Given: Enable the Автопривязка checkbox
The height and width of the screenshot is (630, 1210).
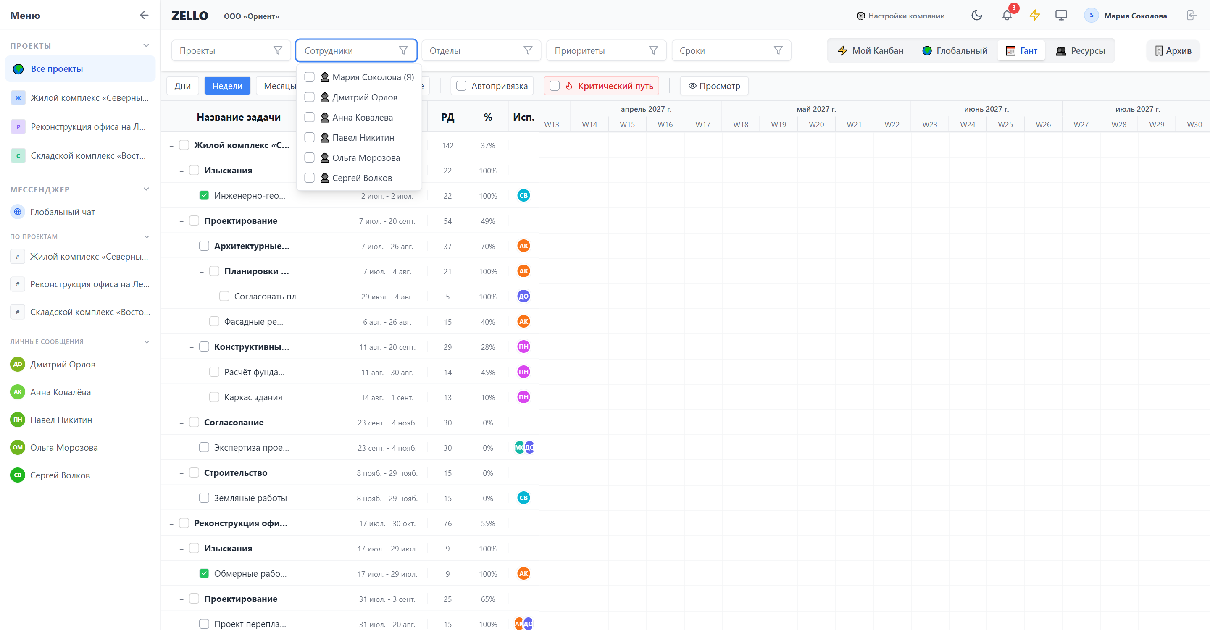Looking at the screenshot, I should tap(461, 86).
